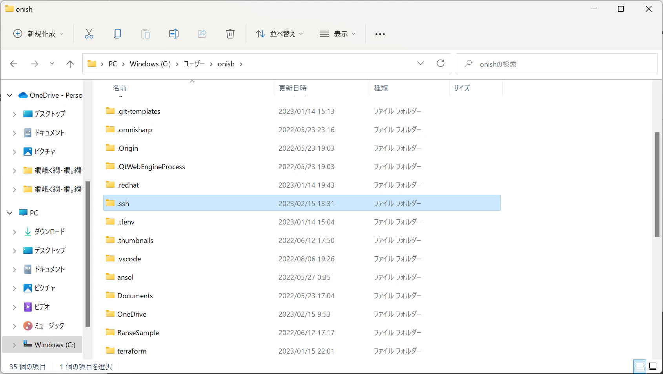
Task: Click the Music icon in sidebar
Action: (28, 326)
